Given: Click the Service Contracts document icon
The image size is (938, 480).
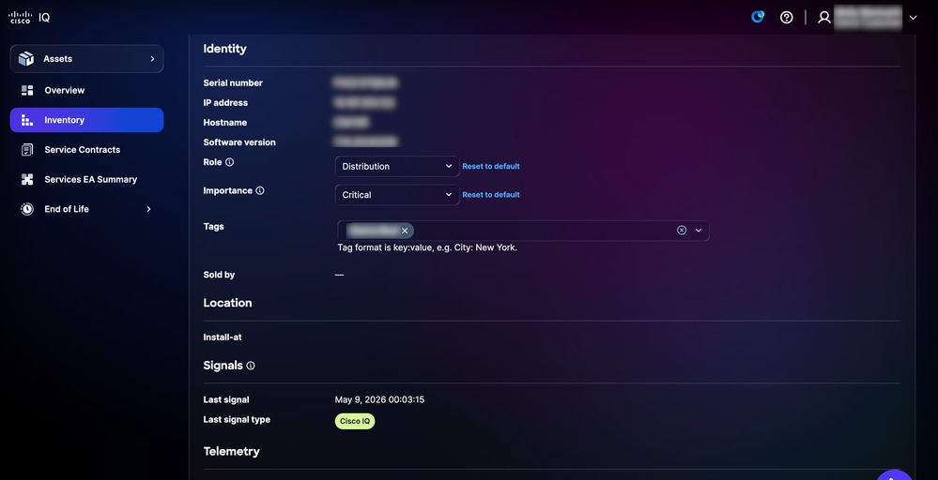Looking at the screenshot, I should pyautogui.click(x=27, y=150).
